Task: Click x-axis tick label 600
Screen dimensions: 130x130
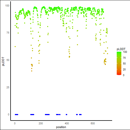Action: pyautogui.click(x=93, y=123)
